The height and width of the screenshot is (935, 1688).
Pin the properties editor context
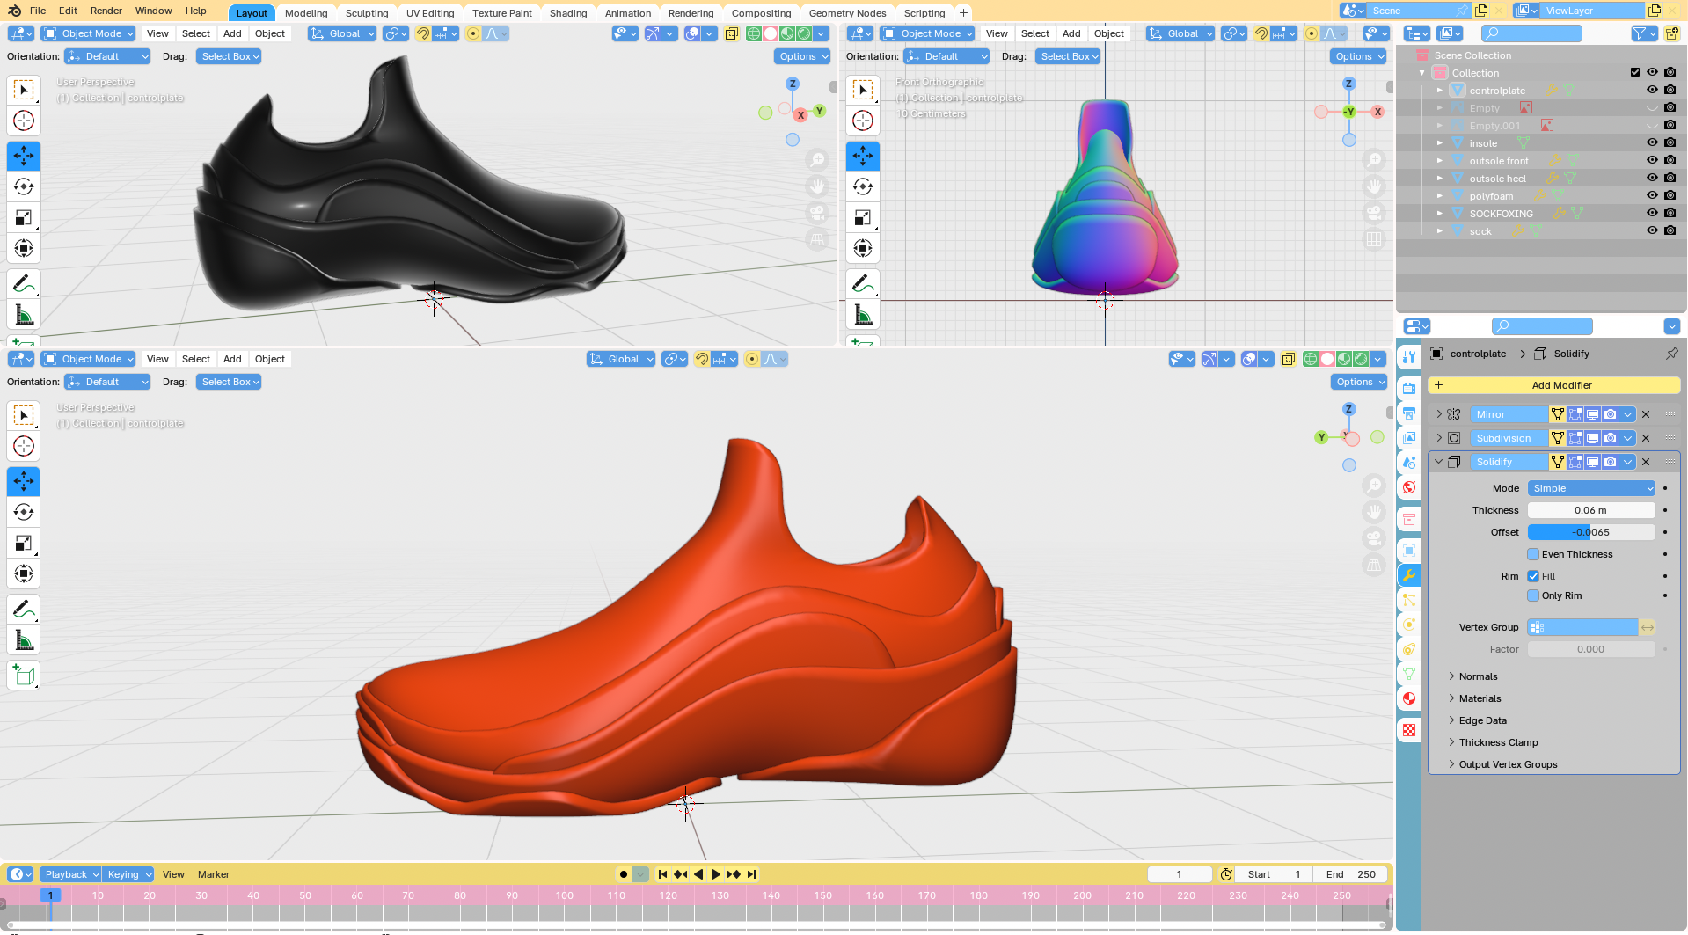coord(1671,354)
